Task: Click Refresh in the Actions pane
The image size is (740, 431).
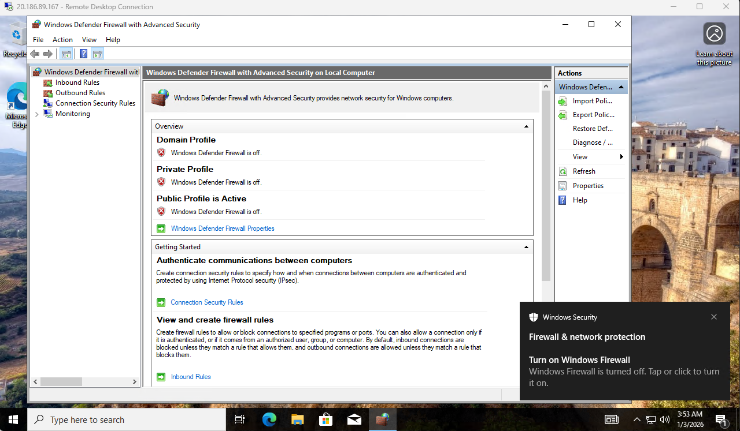Action: (x=584, y=171)
